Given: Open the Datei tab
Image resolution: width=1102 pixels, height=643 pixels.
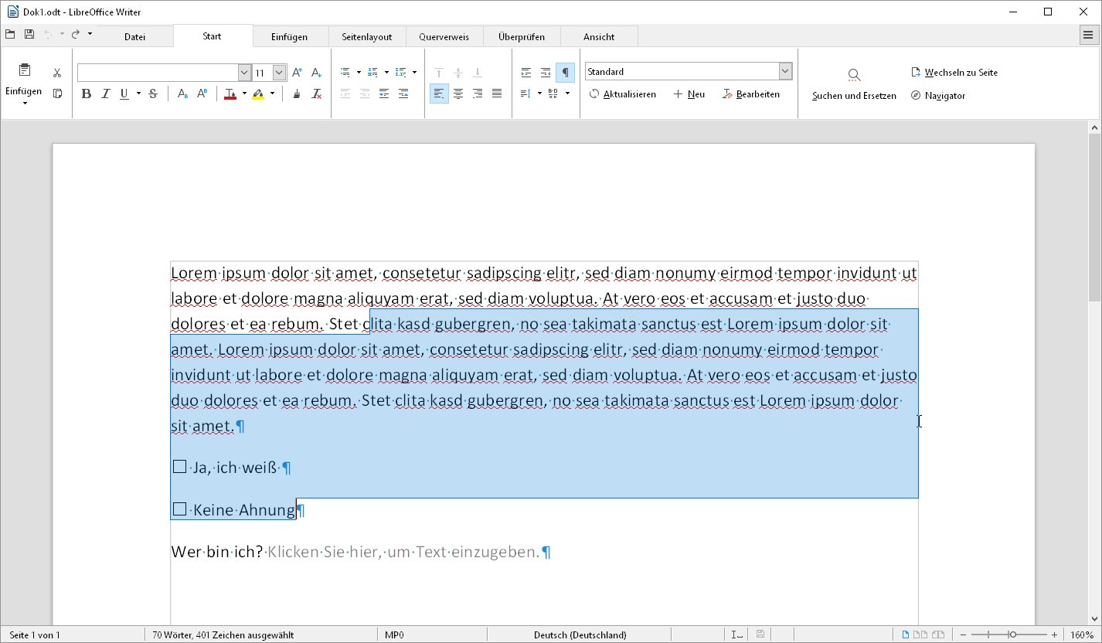Looking at the screenshot, I should [x=134, y=36].
